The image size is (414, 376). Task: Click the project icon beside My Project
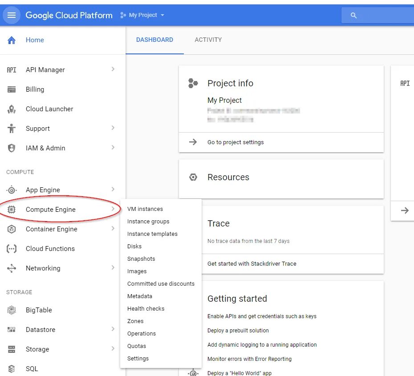[x=123, y=15]
